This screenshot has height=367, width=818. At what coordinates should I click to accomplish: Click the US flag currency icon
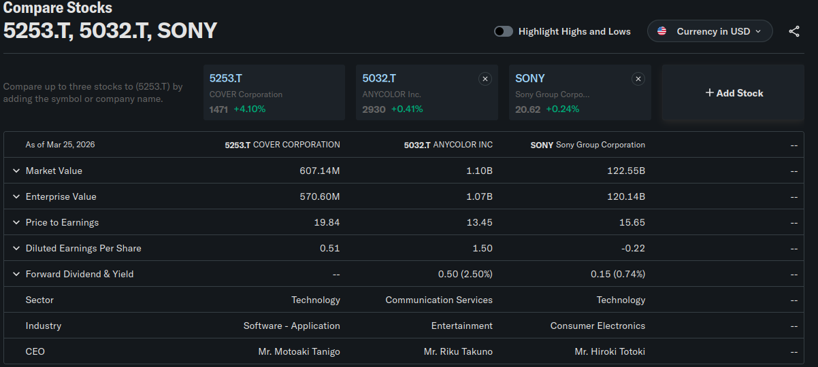[x=661, y=31]
